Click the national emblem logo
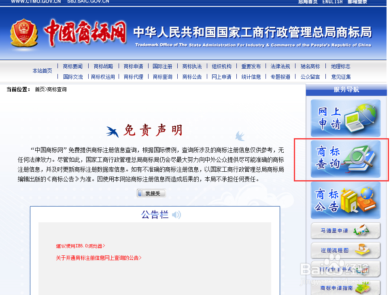The height and width of the screenshot is (295, 391). click(x=24, y=33)
